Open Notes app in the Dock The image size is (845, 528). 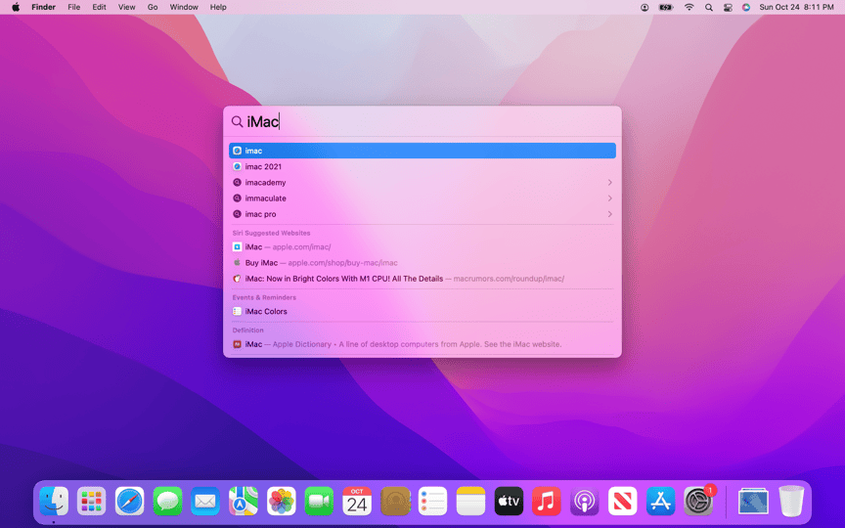coord(470,501)
